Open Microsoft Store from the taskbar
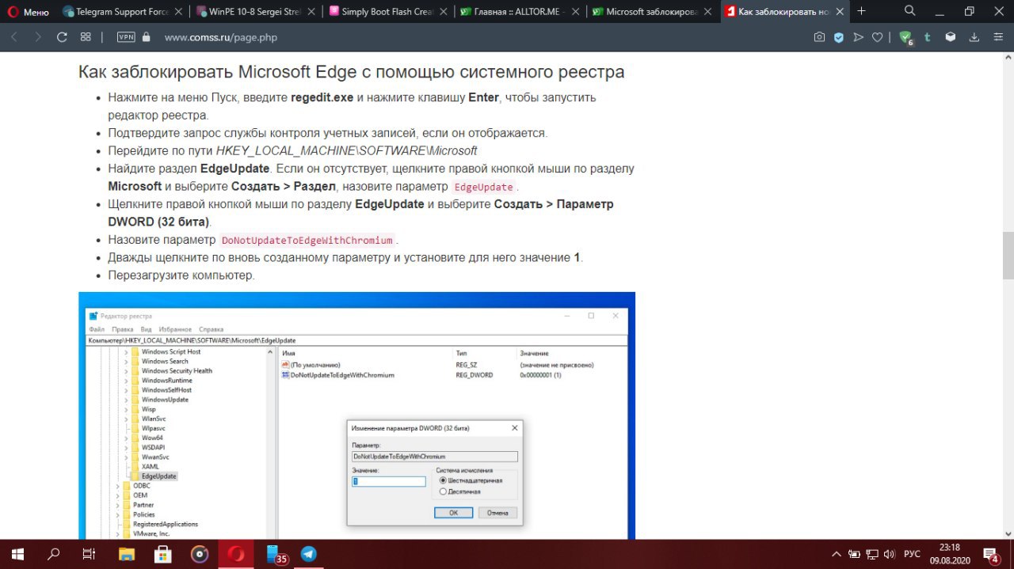The width and height of the screenshot is (1014, 569). pyautogui.click(x=164, y=554)
